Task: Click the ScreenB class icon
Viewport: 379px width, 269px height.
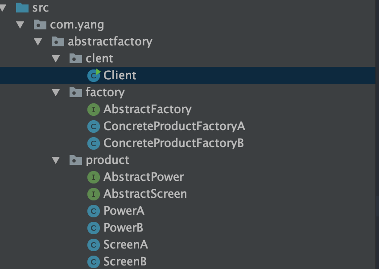Action: pyautogui.click(x=94, y=261)
